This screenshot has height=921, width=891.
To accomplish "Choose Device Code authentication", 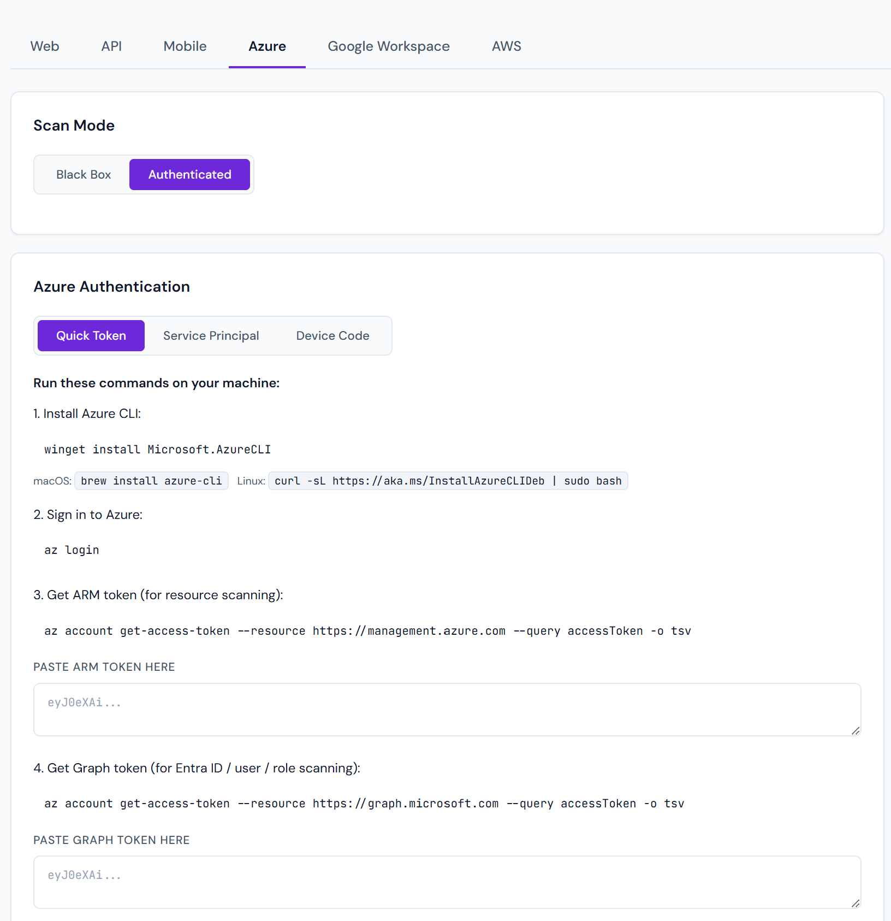I will (333, 336).
